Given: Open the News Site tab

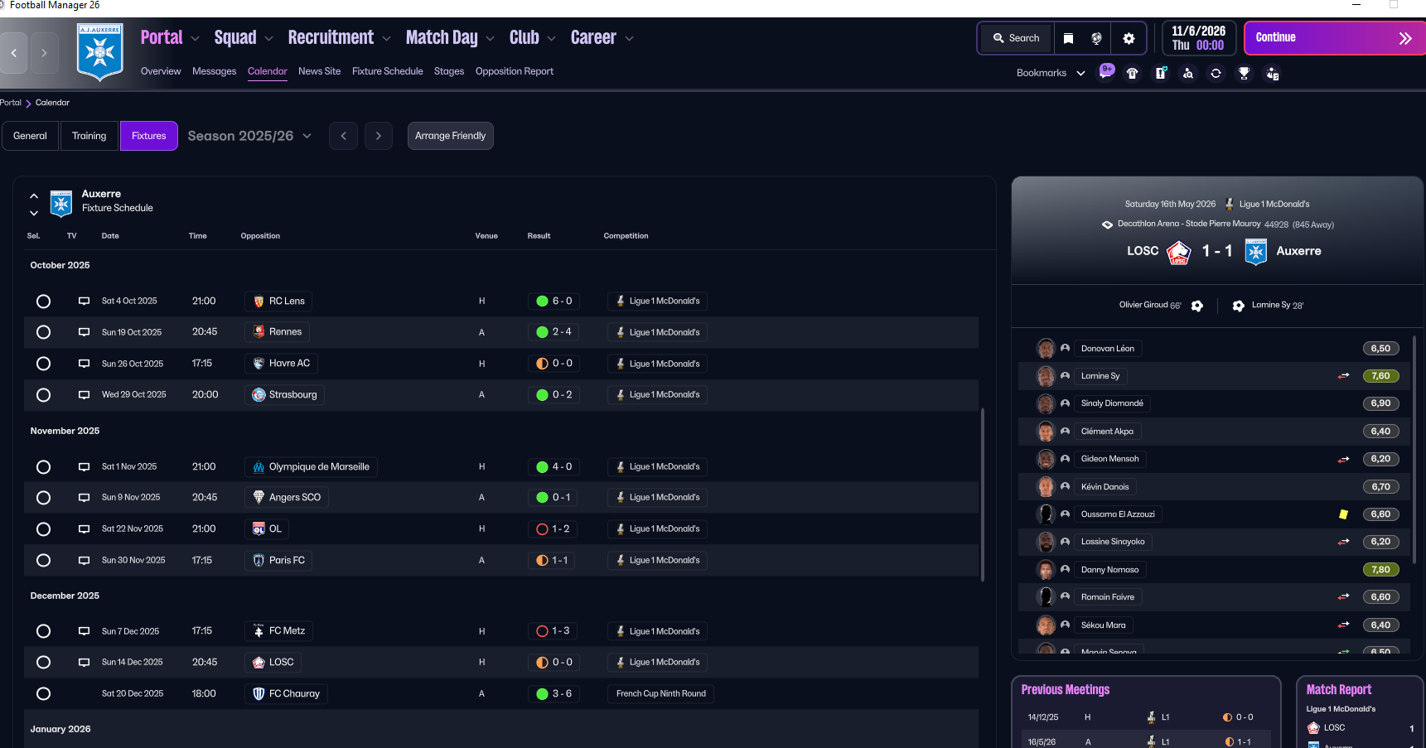Looking at the screenshot, I should pos(319,71).
